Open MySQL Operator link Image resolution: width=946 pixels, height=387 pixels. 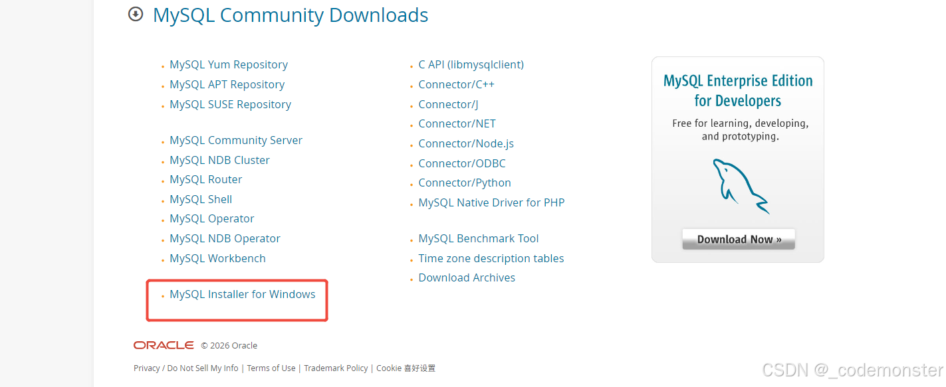coord(211,218)
